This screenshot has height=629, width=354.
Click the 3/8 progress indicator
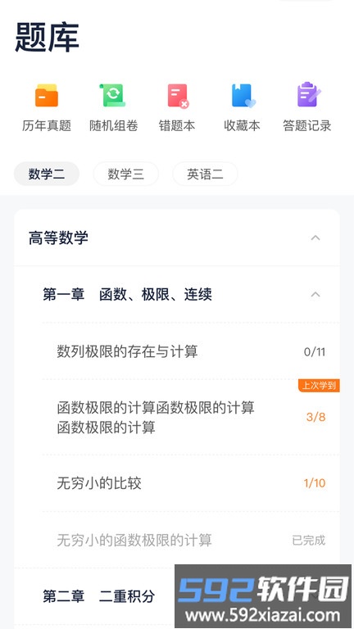[x=315, y=417]
